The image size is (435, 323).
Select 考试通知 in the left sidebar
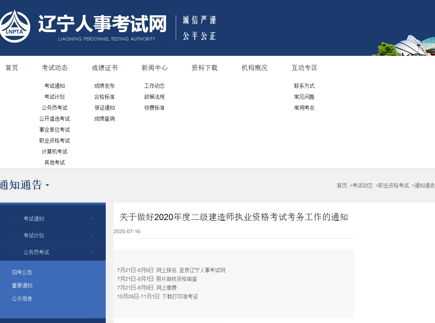coord(34,219)
